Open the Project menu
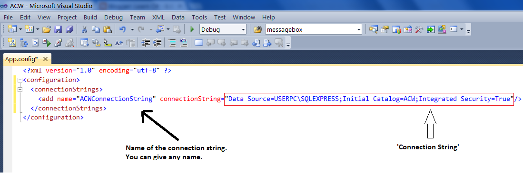Screen dimensions: 523x173 [67, 17]
